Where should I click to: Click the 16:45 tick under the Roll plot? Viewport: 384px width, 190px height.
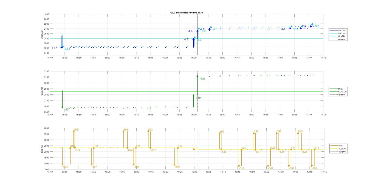[238, 172]
